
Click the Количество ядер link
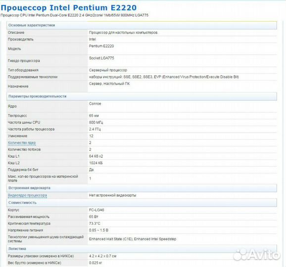tap(22, 143)
